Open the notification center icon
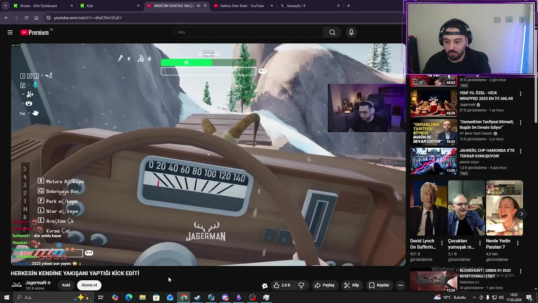Viewport: 538px width, 303px height. [x=529, y=298]
